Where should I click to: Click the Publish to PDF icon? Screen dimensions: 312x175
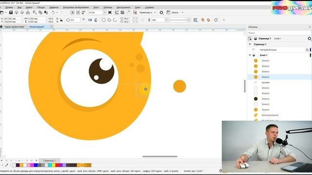click(83, 13)
